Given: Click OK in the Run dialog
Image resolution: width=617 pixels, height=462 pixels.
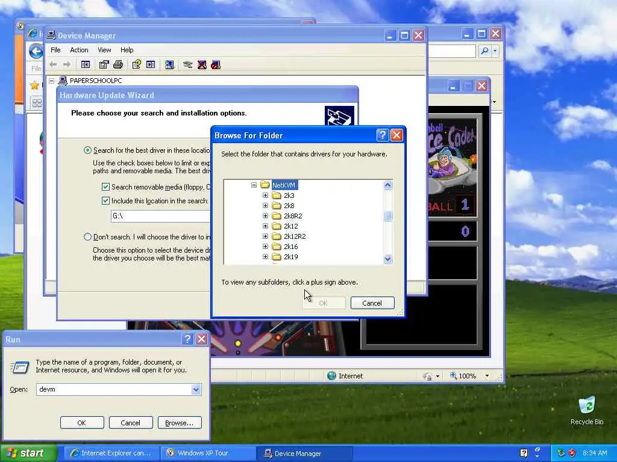Looking at the screenshot, I should tap(82, 423).
